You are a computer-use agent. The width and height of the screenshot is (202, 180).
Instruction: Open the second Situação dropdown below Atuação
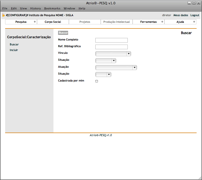pos(103,75)
